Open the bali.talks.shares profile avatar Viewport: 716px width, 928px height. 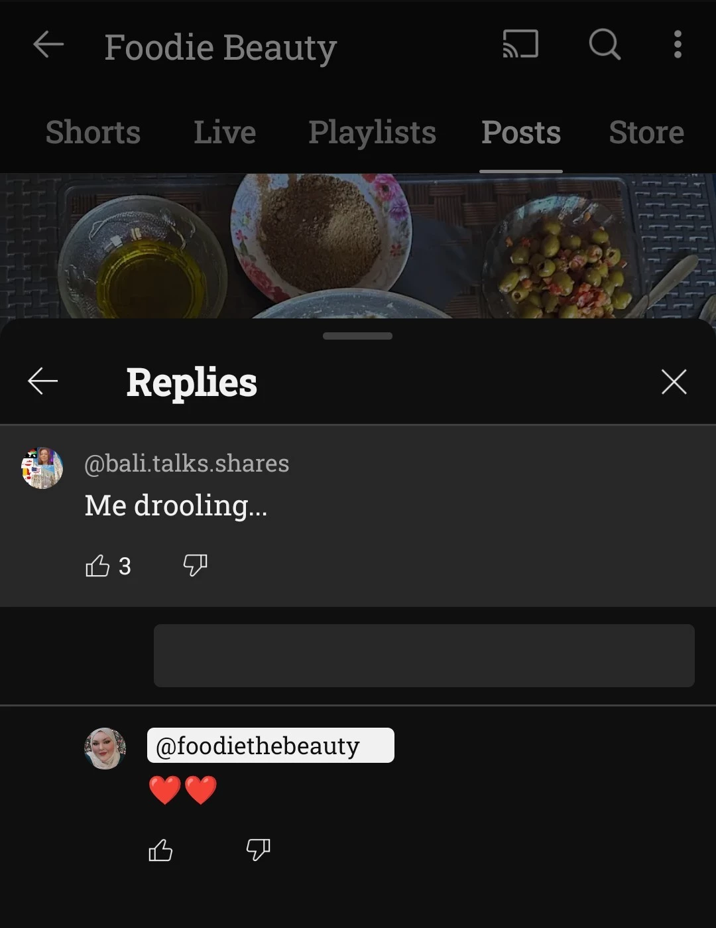pos(42,468)
